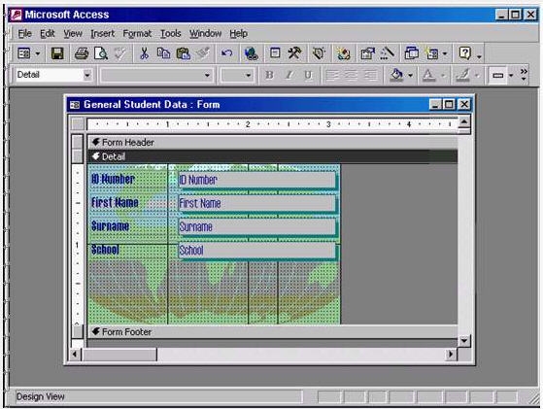
Task: Select the First Name text box
Action: [x=256, y=203]
